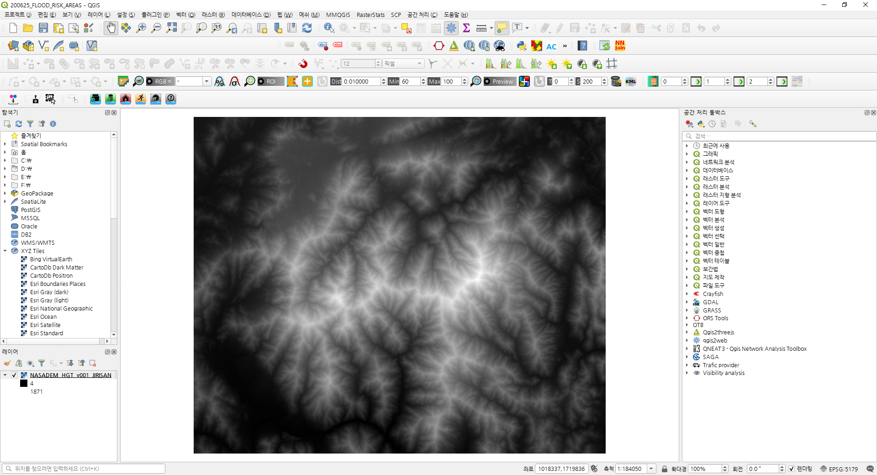
Task: Open the map scale dropdown
Action: point(652,469)
